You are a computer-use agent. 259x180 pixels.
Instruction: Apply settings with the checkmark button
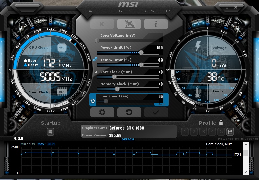tap(156, 112)
